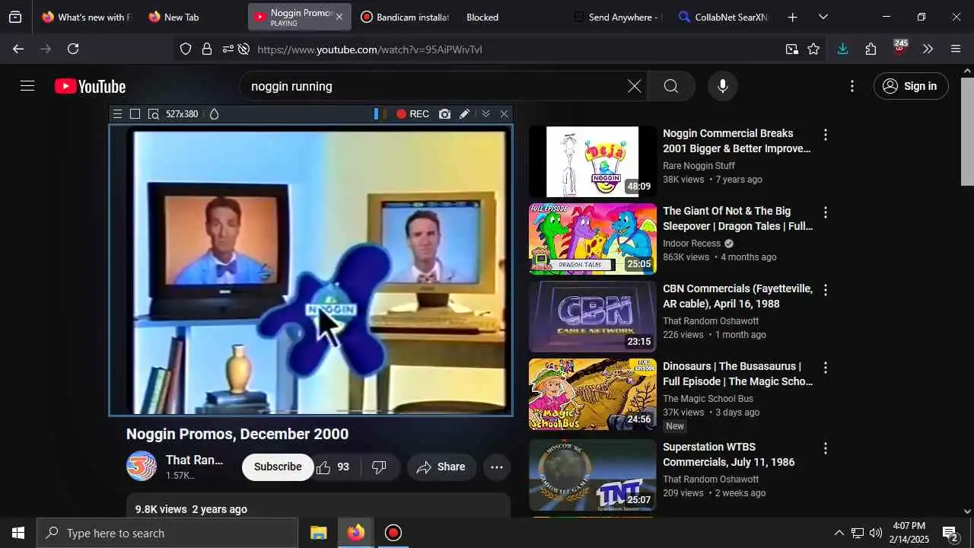Take Bandicam screenshot with camera icon

point(444,114)
